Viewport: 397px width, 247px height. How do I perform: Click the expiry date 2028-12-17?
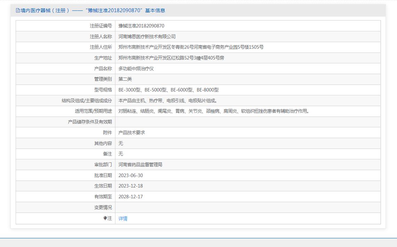tap(131, 197)
